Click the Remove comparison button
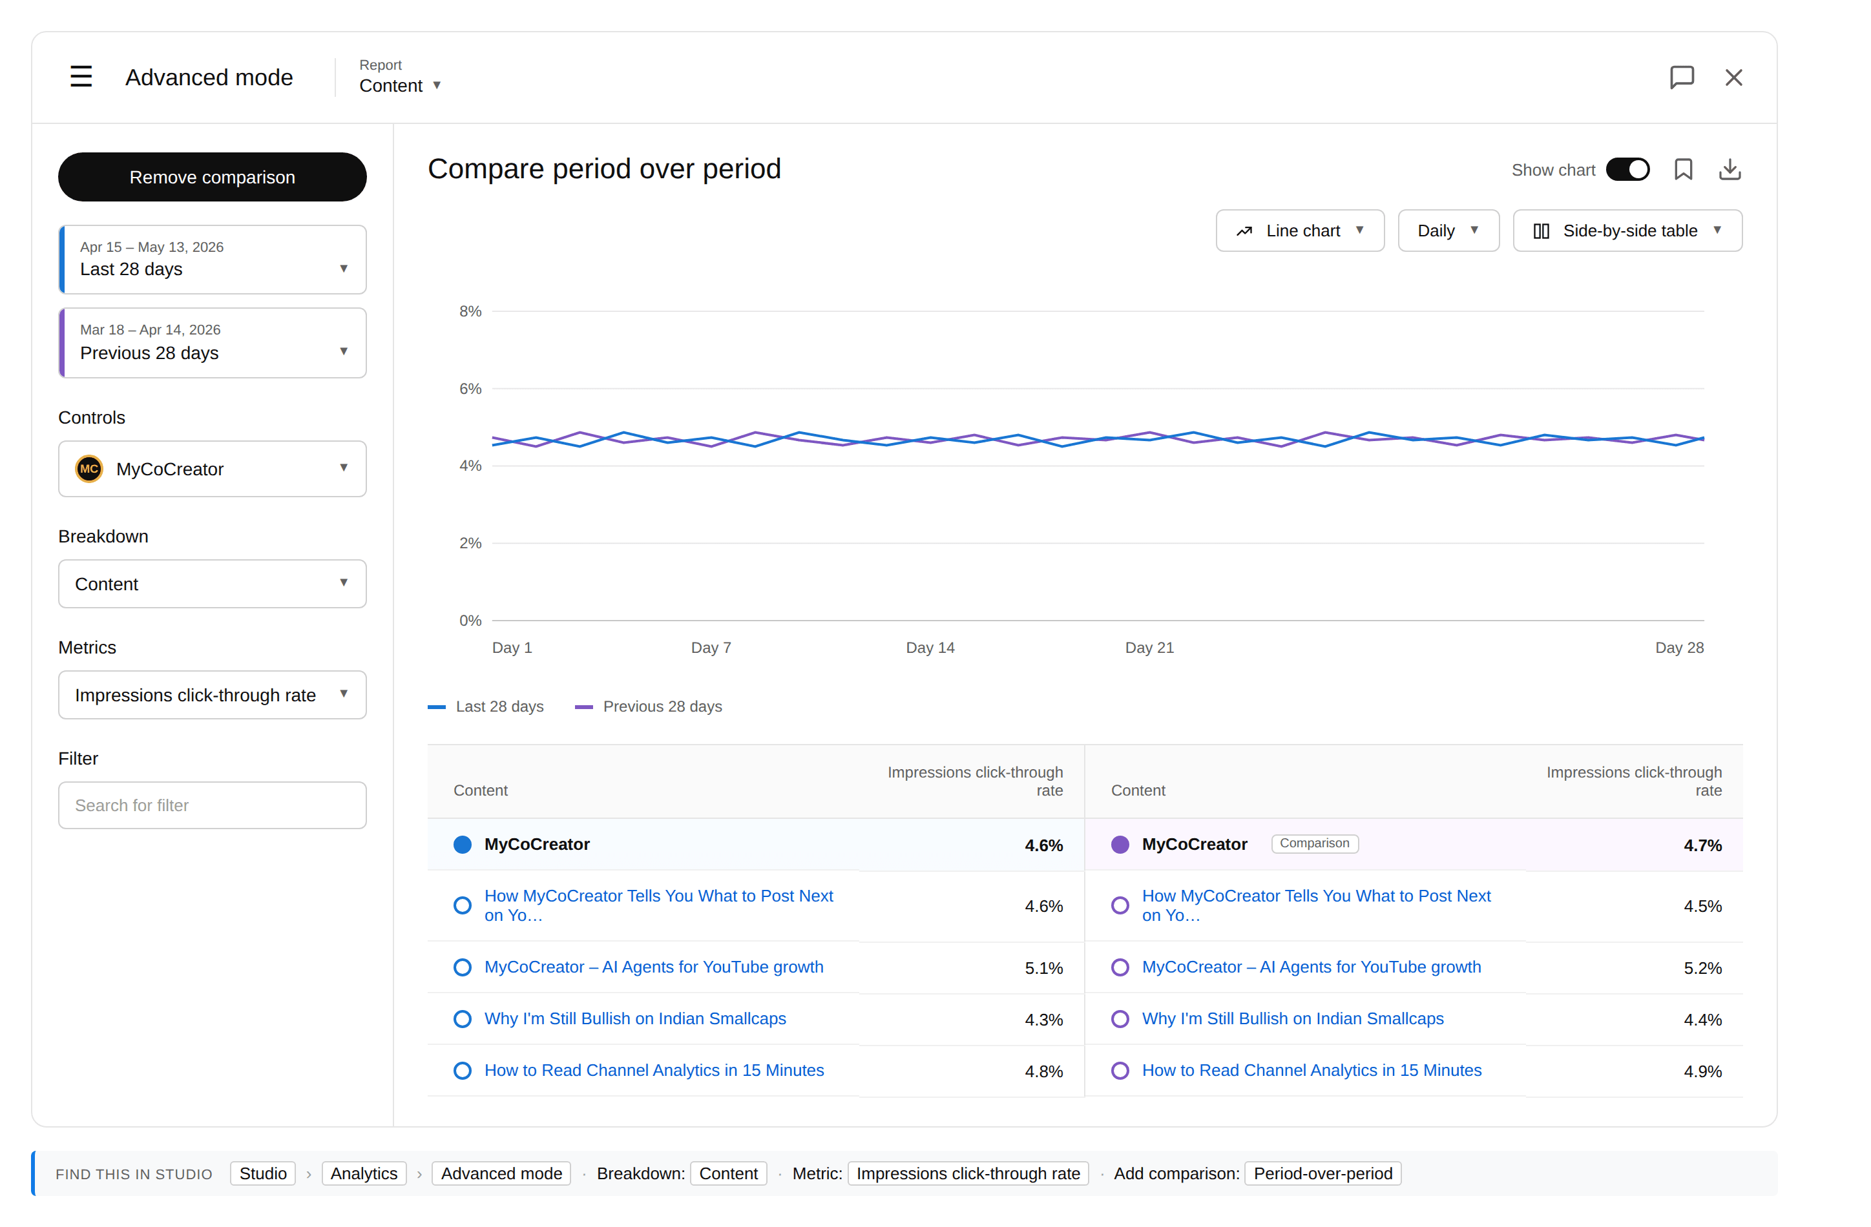Image resolution: width=1871 pixels, height=1227 pixels. click(x=213, y=177)
